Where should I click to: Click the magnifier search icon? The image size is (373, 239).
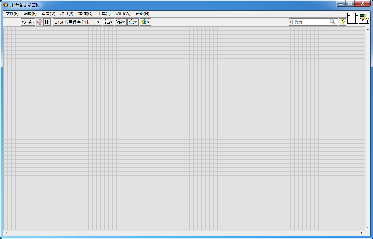point(333,22)
